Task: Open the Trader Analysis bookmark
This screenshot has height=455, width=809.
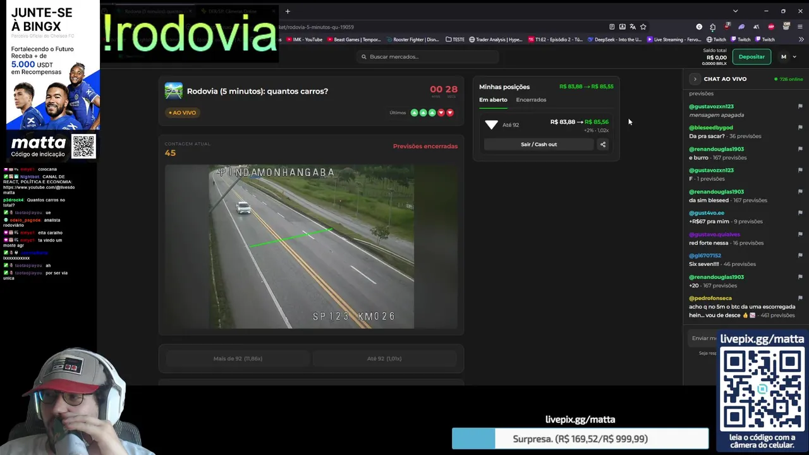Action: [496, 39]
